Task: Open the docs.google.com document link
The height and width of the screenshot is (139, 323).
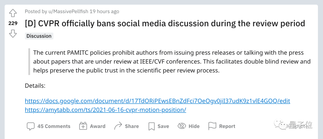Action: [157, 101]
